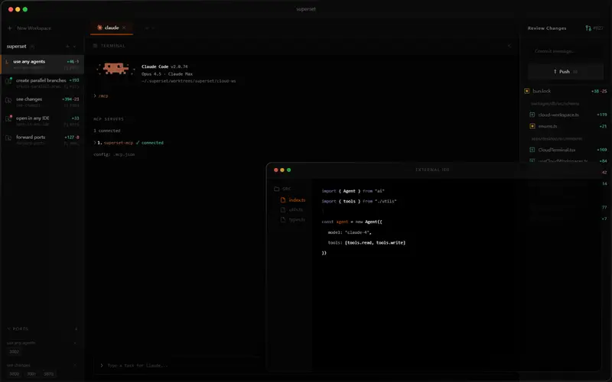
Task: Click the added icon beside CloudTerminal.tsx
Action: click(x=532, y=150)
